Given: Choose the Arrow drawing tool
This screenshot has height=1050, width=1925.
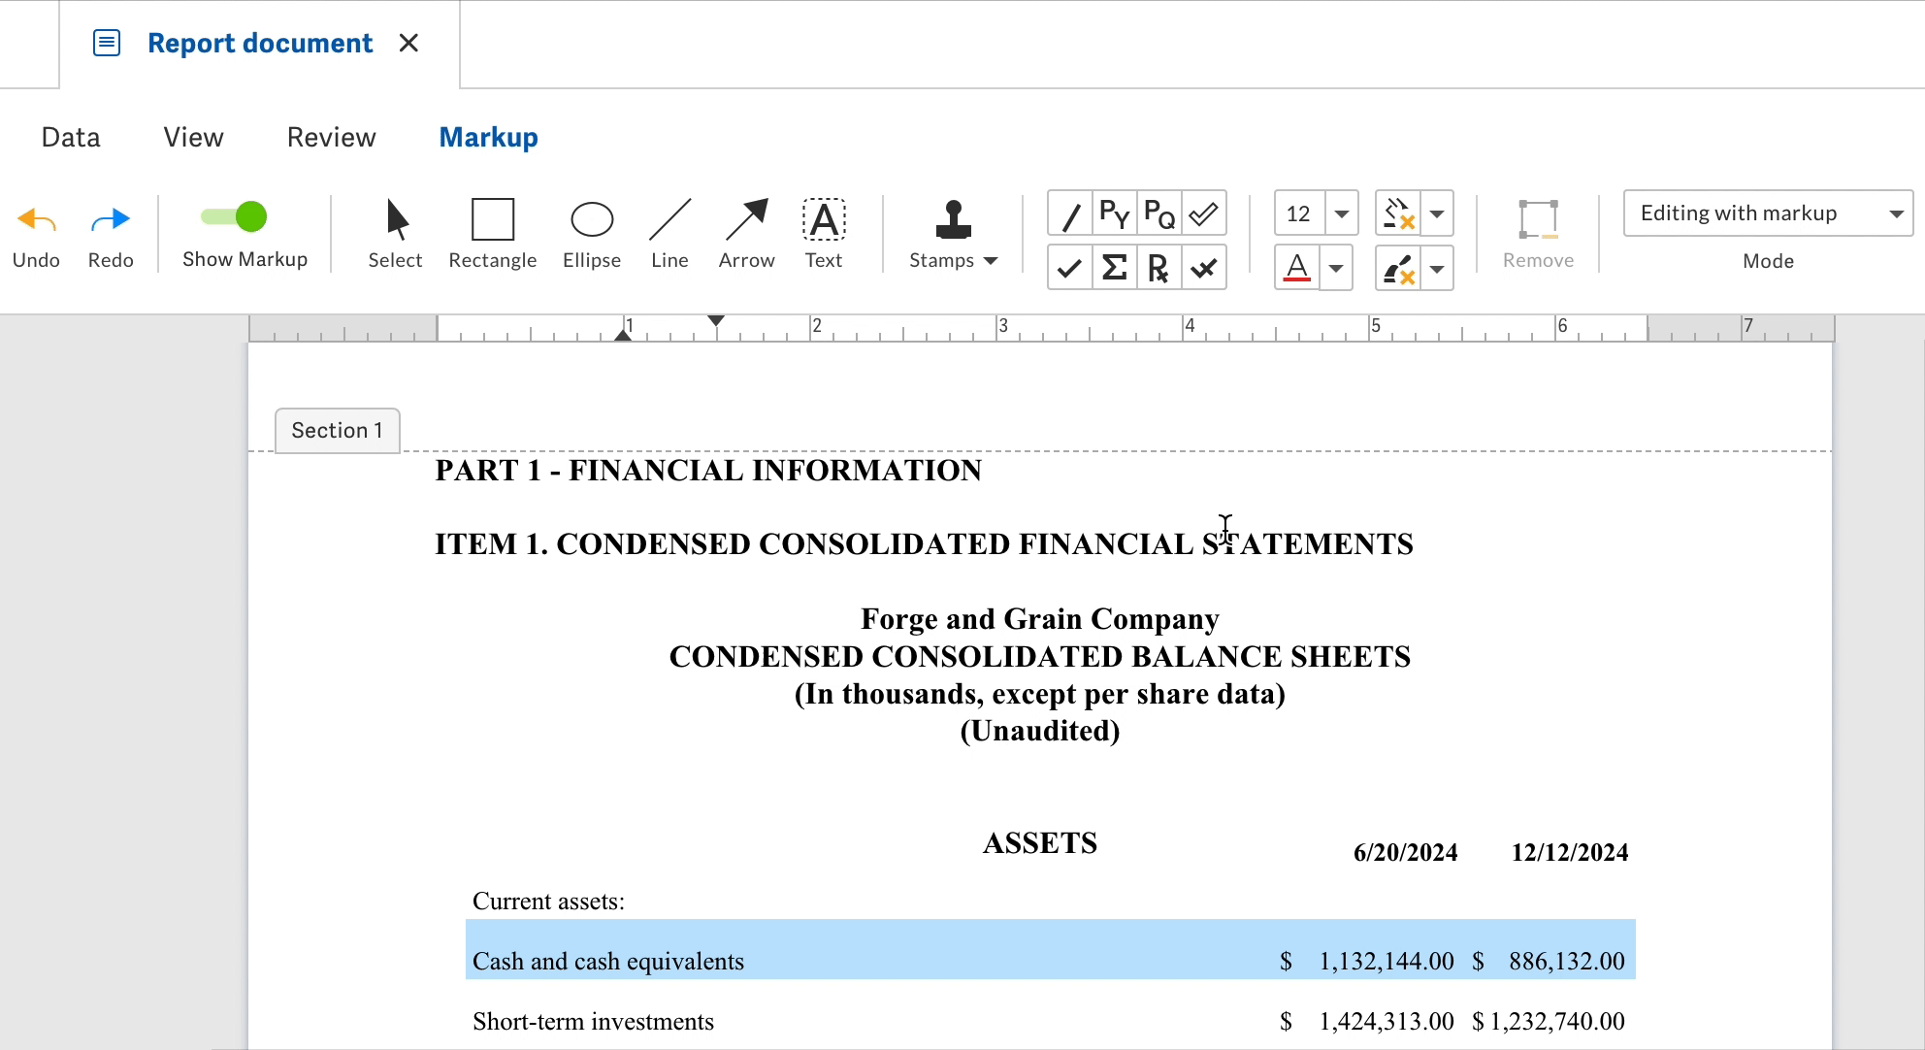Looking at the screenshot, I should click(x=746, y=233).
